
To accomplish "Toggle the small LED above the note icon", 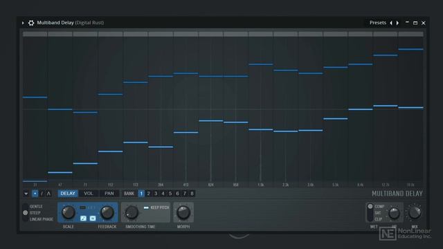I will tap(82, 207).
